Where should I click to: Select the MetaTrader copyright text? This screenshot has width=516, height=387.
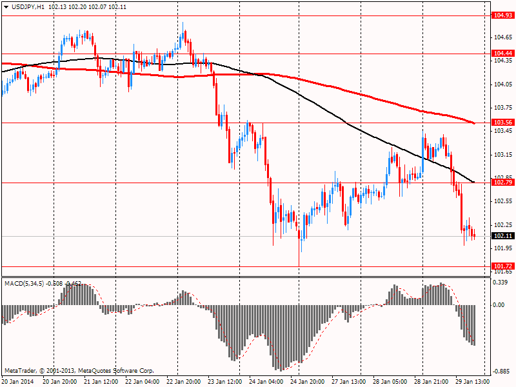point(79,371)
